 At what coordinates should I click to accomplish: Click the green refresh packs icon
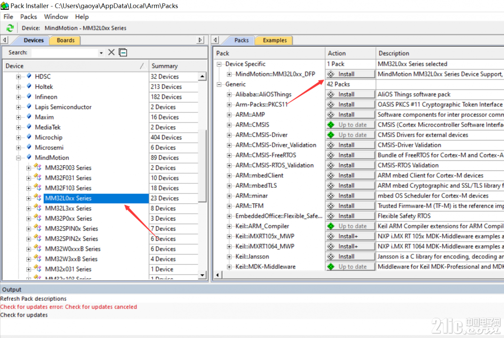coord(10,28)
